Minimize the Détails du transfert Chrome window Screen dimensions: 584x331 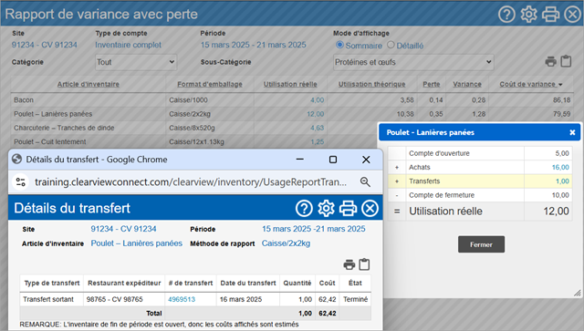(x=300, y=160)
